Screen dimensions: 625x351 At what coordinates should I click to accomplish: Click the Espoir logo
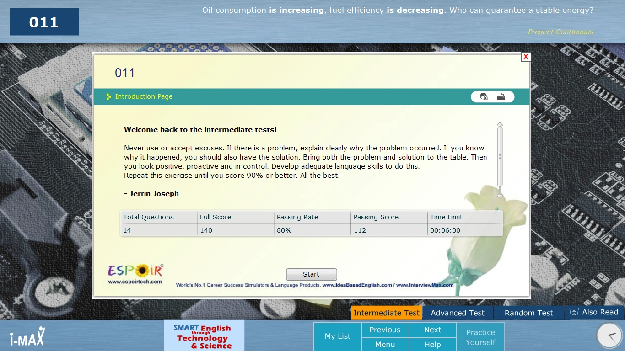pyautogui.click(x=135, y=273)
